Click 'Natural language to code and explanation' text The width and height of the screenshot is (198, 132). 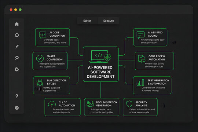[x=153, y=41]
